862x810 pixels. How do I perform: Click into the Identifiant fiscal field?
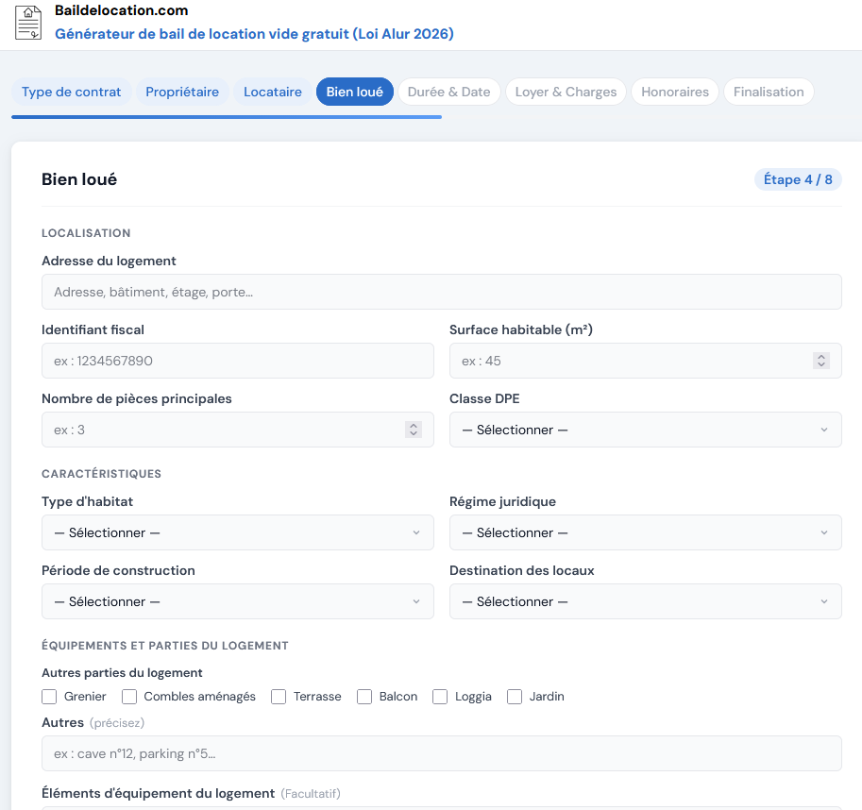point(238,361)
